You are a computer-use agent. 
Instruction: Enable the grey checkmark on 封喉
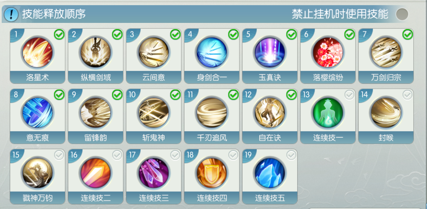click(x=408, y=95)
